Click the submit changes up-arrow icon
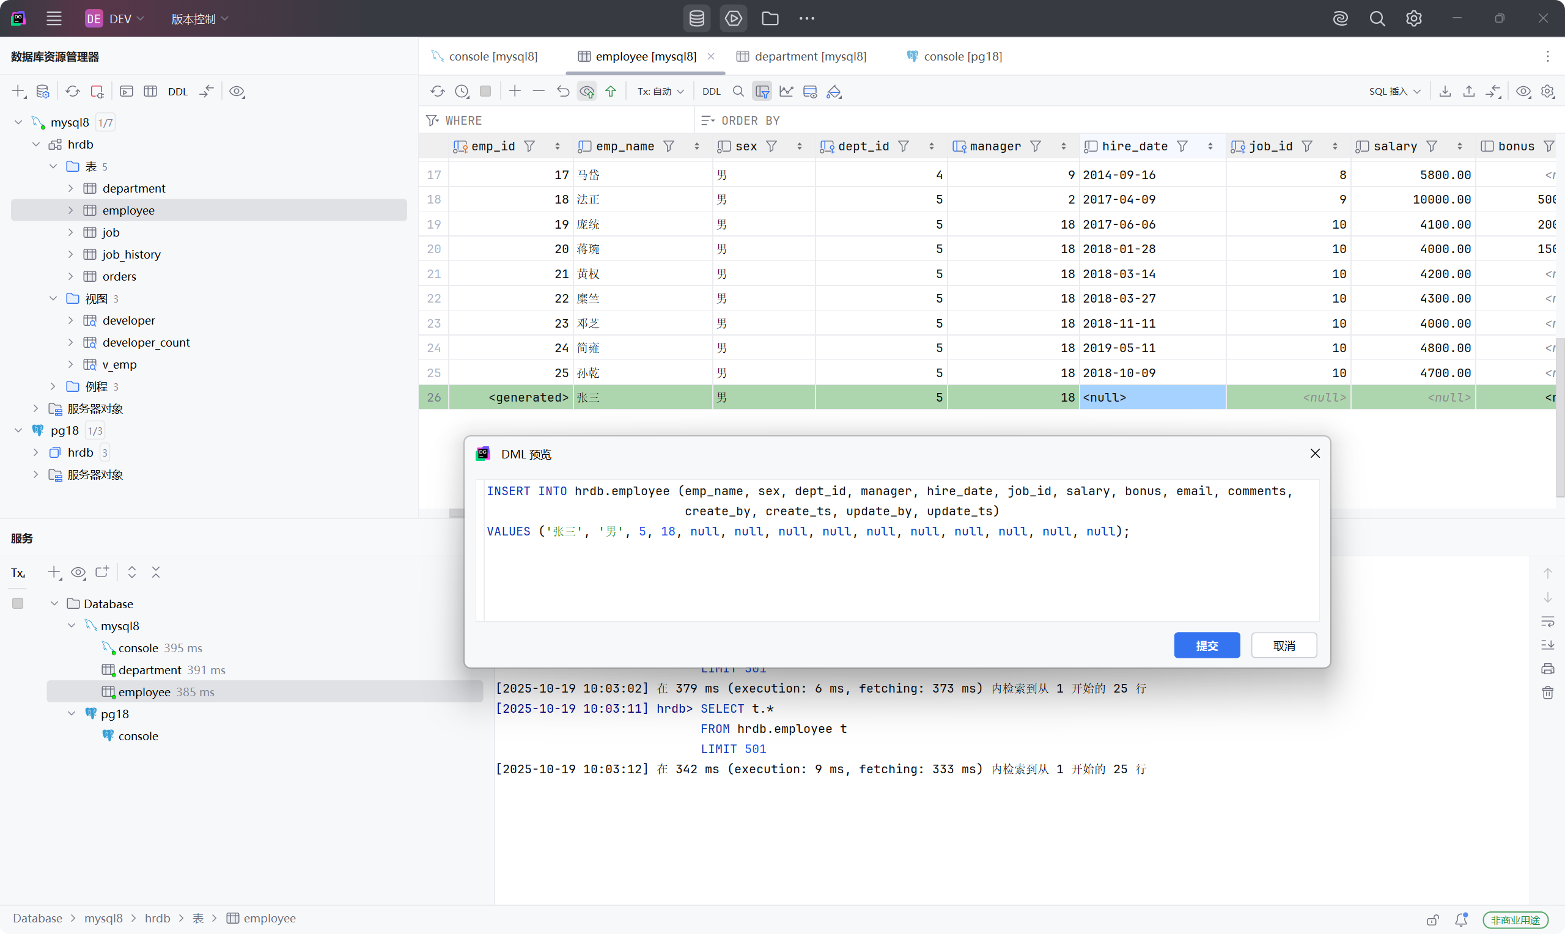This screenshot has height=934, width=1565. tap(610, 91)
